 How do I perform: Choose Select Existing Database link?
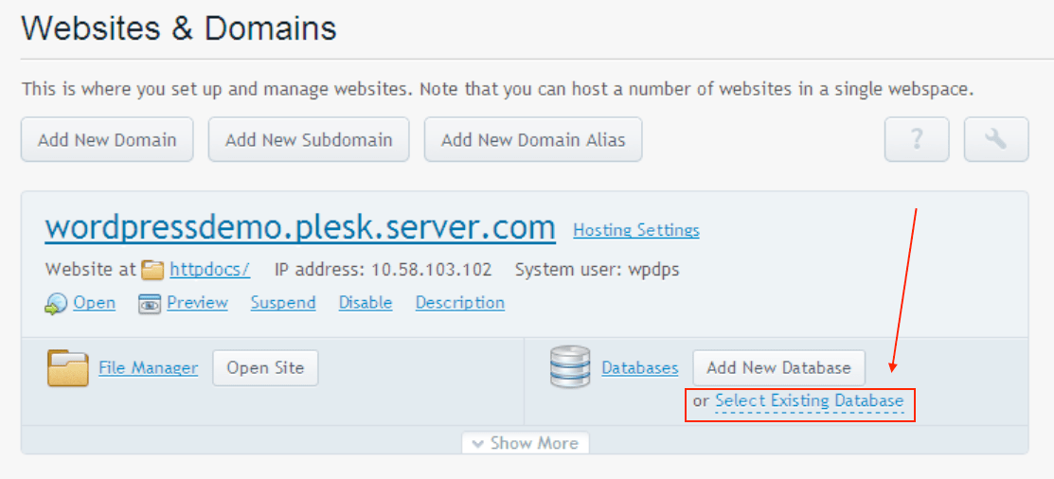pos(809,401)
